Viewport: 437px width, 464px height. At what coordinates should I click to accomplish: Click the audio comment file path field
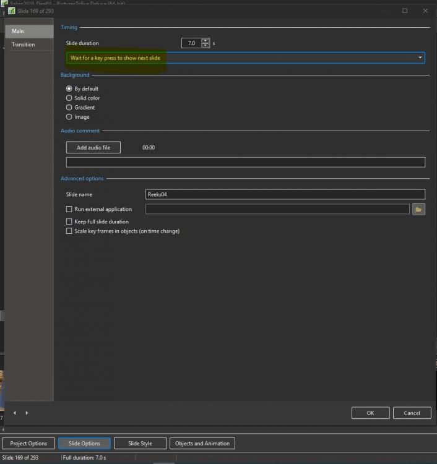point(246,162)
